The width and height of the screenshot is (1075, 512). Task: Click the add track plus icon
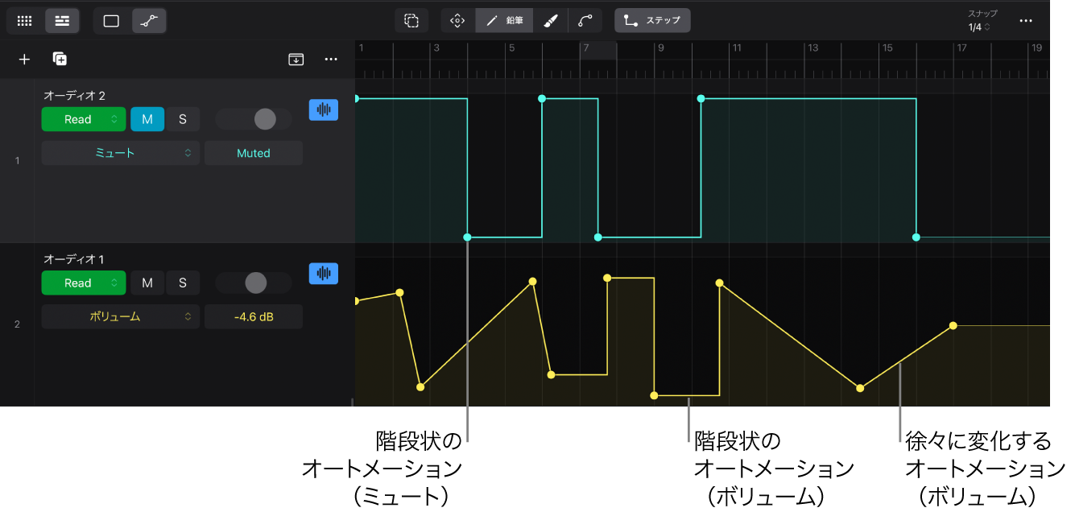(x=24, y=60)
